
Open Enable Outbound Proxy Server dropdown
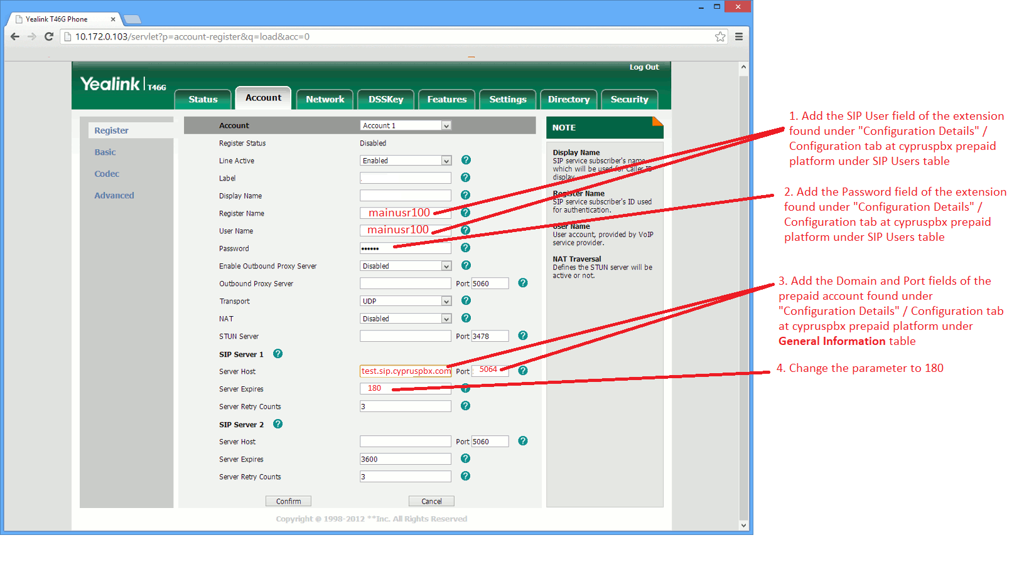click(x=406, y=266)
